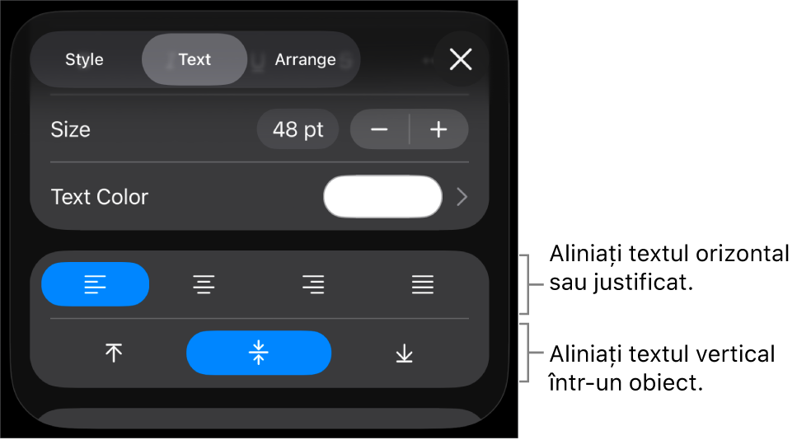Tap the Text Color label
Image resolution: width=797 pixels, height=440 pixels.
point(100,197)
